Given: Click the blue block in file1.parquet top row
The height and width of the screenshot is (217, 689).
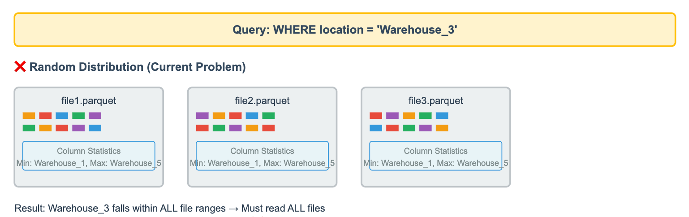Looking at the screenshot, I should point(62,116).
